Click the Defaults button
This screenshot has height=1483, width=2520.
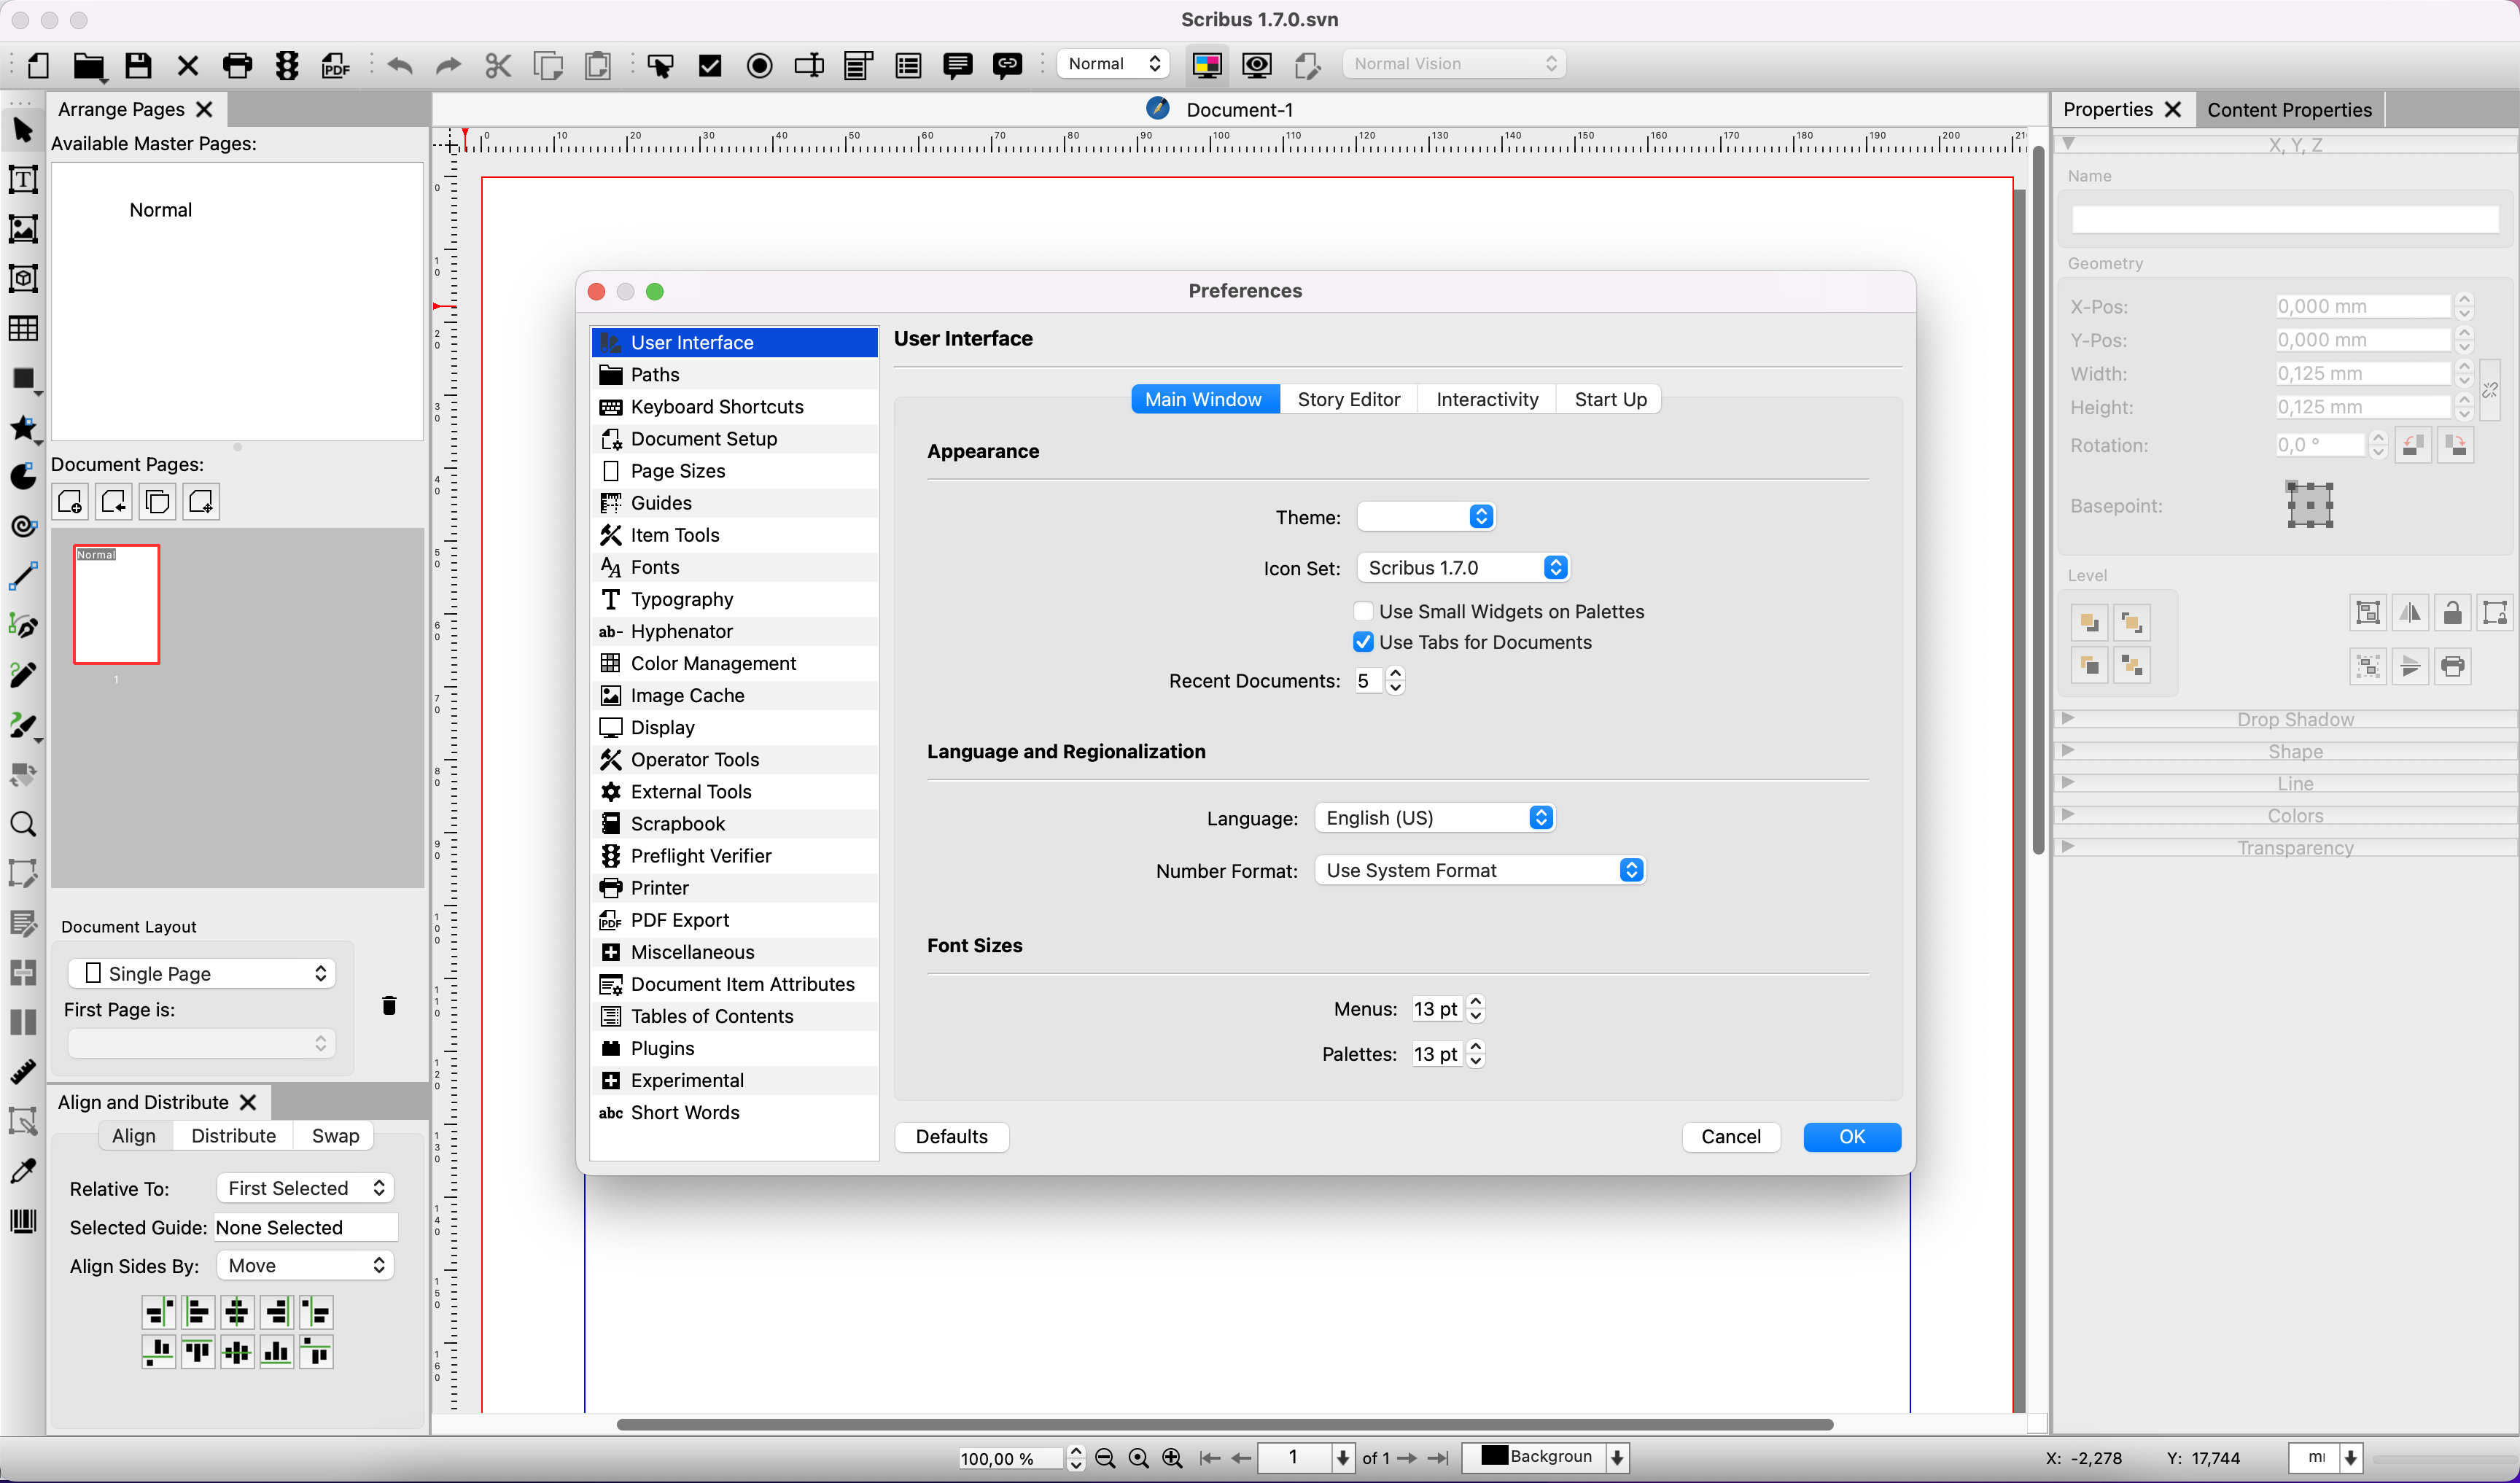point(951,1137)
